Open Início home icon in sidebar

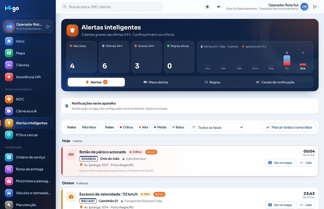[9, 41]
